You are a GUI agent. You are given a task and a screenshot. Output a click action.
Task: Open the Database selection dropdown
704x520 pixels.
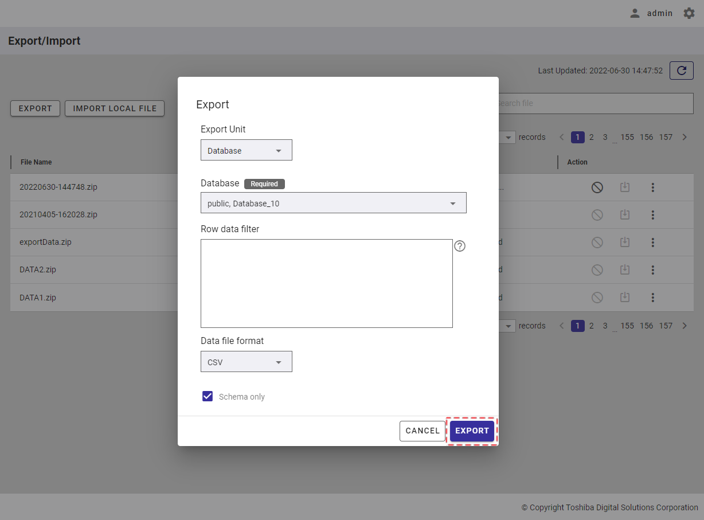click(x=333, y=204)
